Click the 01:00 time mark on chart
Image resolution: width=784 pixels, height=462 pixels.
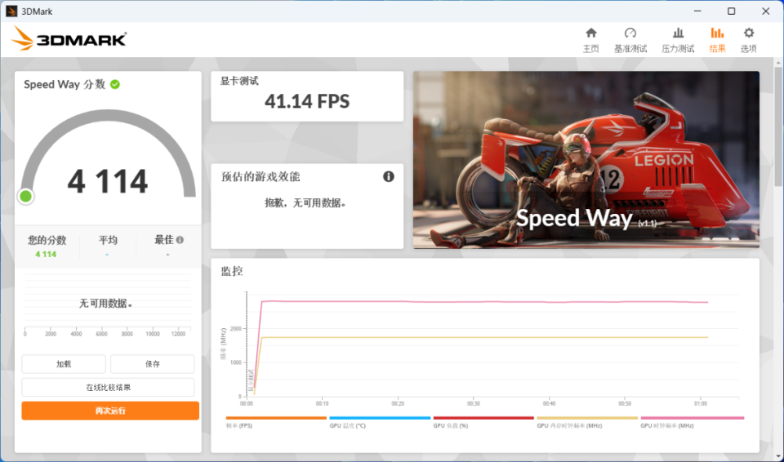click(x=701, y=403)
